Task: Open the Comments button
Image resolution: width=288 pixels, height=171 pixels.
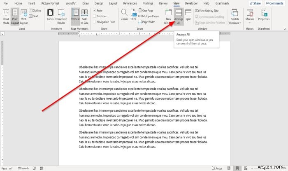Action: (275, 3)
